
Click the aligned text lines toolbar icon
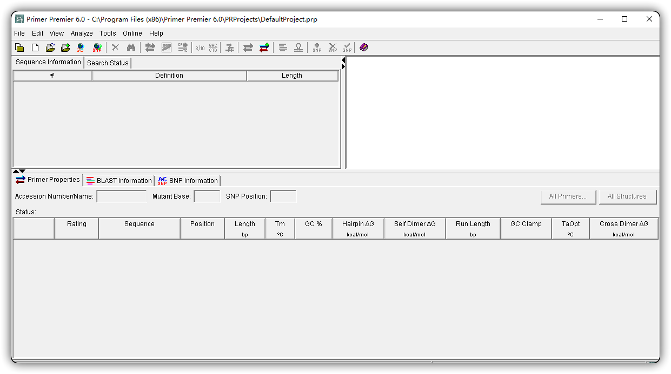(283, 47)
